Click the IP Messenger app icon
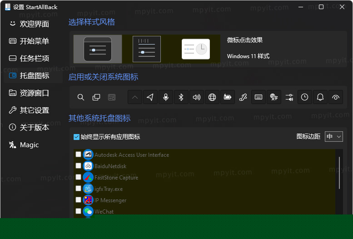 pos(88,200)
